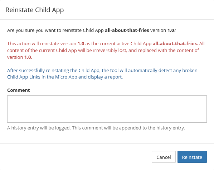The image size is (214, 170).
Task: Click the red warning paragraph about irreversible loss
Action: (106, 50)
